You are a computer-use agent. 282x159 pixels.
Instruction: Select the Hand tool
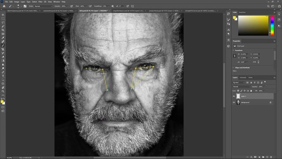(3, 87)
